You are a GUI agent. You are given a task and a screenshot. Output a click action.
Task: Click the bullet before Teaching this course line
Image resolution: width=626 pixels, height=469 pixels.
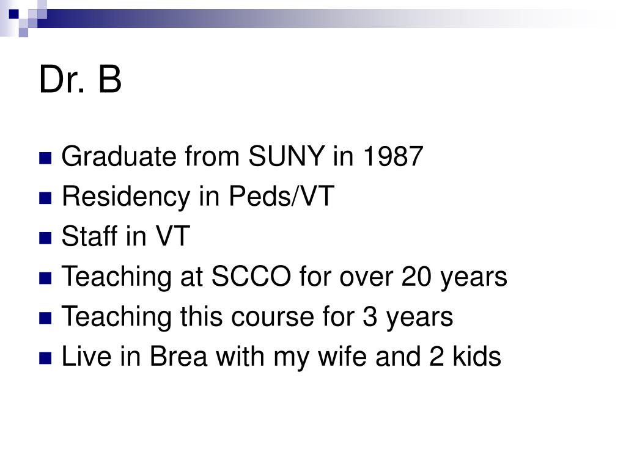[45, 318]
